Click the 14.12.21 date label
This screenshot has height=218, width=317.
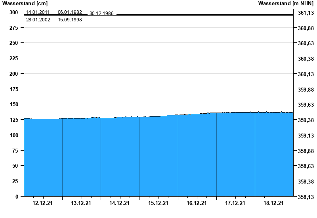(x=120, y=203)
